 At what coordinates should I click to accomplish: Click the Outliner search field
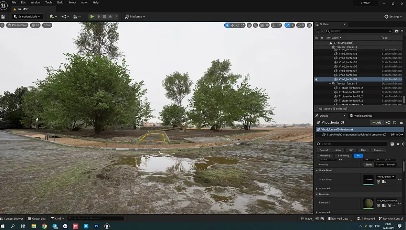point(359,31)
